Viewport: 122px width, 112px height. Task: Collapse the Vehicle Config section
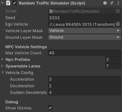3,72
